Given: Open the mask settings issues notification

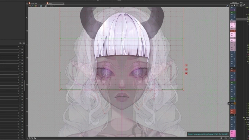Looking at the screenshot, I should pyautogui.click(x=208, y=134).
